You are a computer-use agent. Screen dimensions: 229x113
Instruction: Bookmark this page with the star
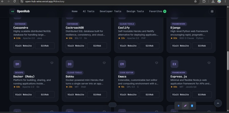point(195,1)
